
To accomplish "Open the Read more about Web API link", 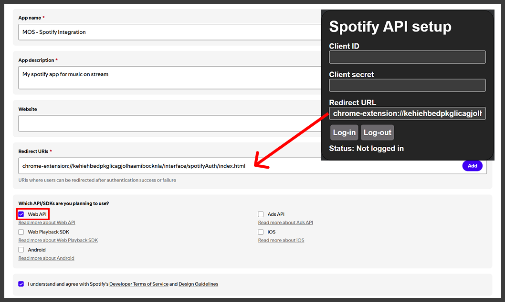I will 46,222.
